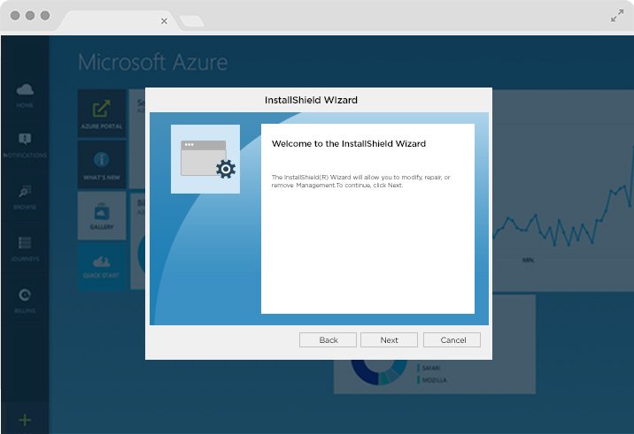Cancel the InstallShield Wizard
634x434 pixels.
click(452, 340)
